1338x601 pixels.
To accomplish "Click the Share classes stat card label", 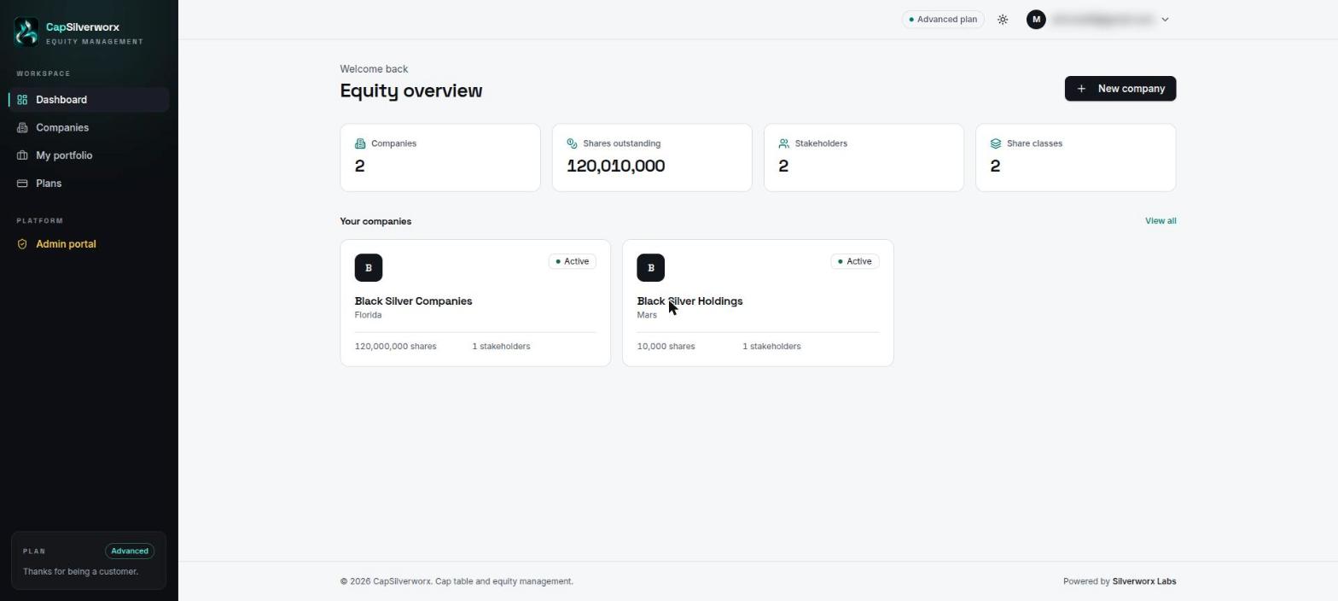I will 1034,143.
